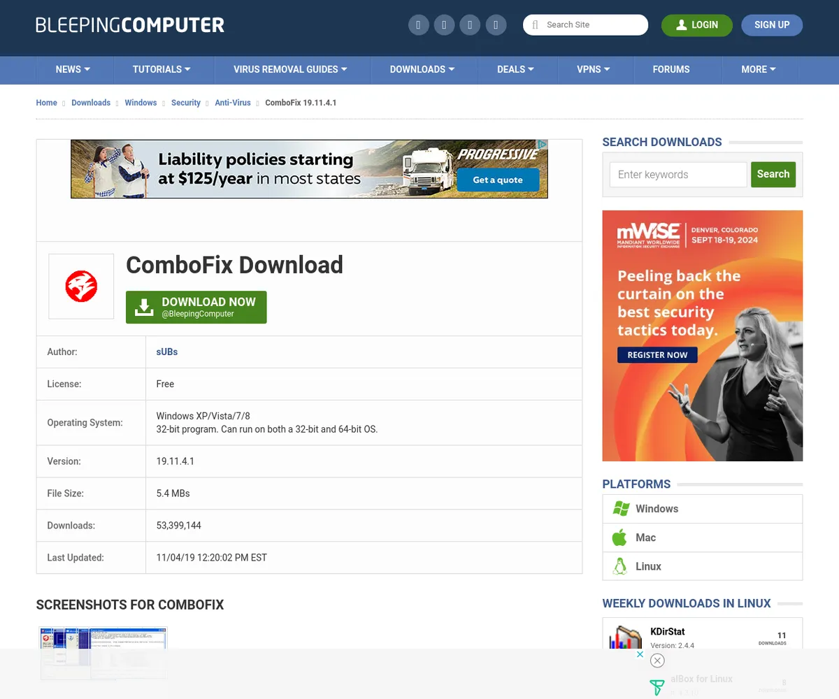Open the More dropdown menu
The width and height of the screenshot is (839, 699).
(x=759, y=69)
